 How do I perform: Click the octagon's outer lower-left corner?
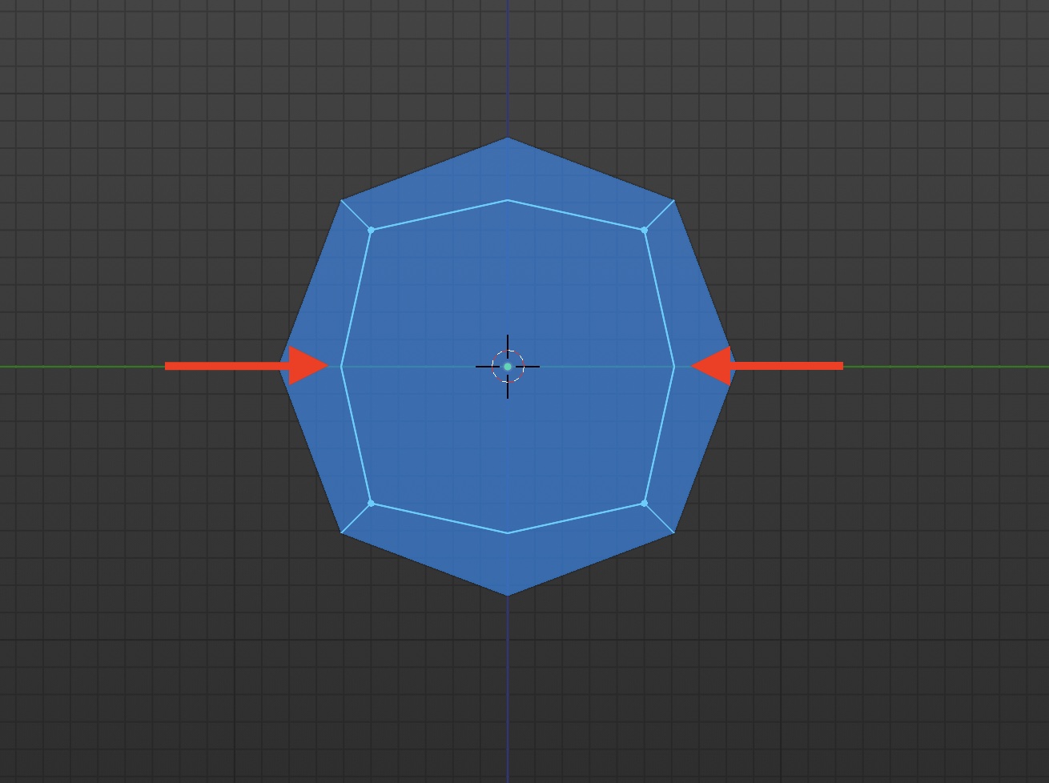coord(342,532)
